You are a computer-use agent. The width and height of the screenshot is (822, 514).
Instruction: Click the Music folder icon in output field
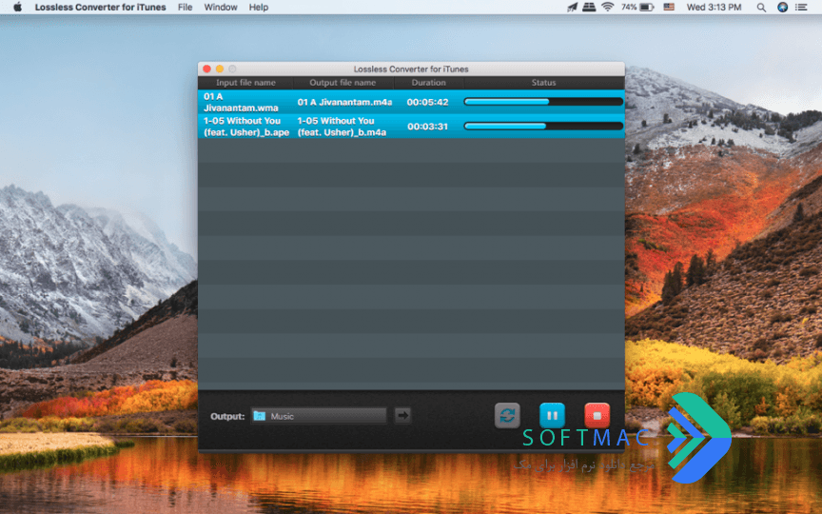coord(259,416)
